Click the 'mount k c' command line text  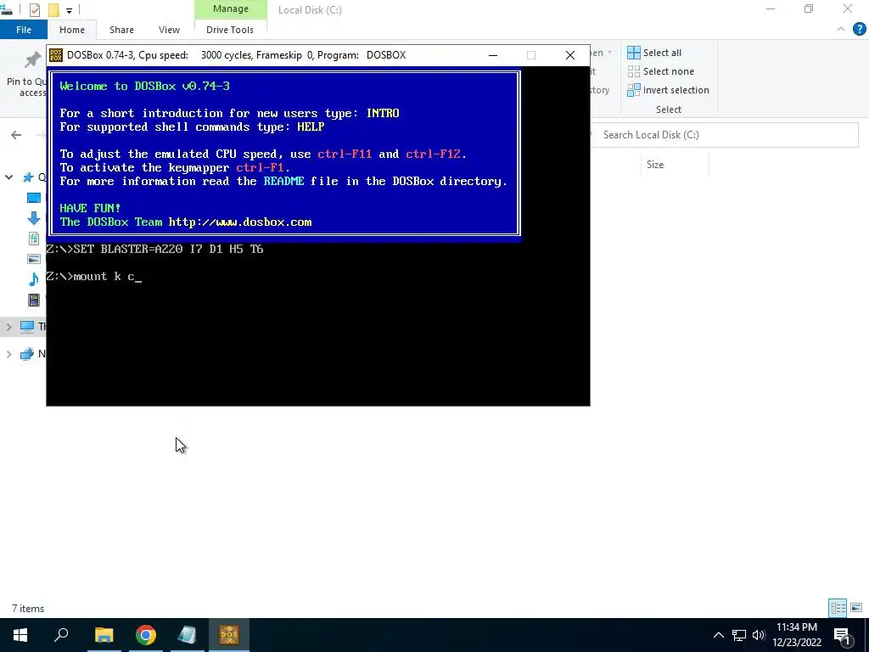tap(104, 276)
